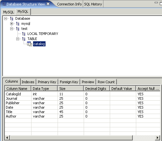
Task: Select the first MySQL connection tab
Action: coord(9,12)
